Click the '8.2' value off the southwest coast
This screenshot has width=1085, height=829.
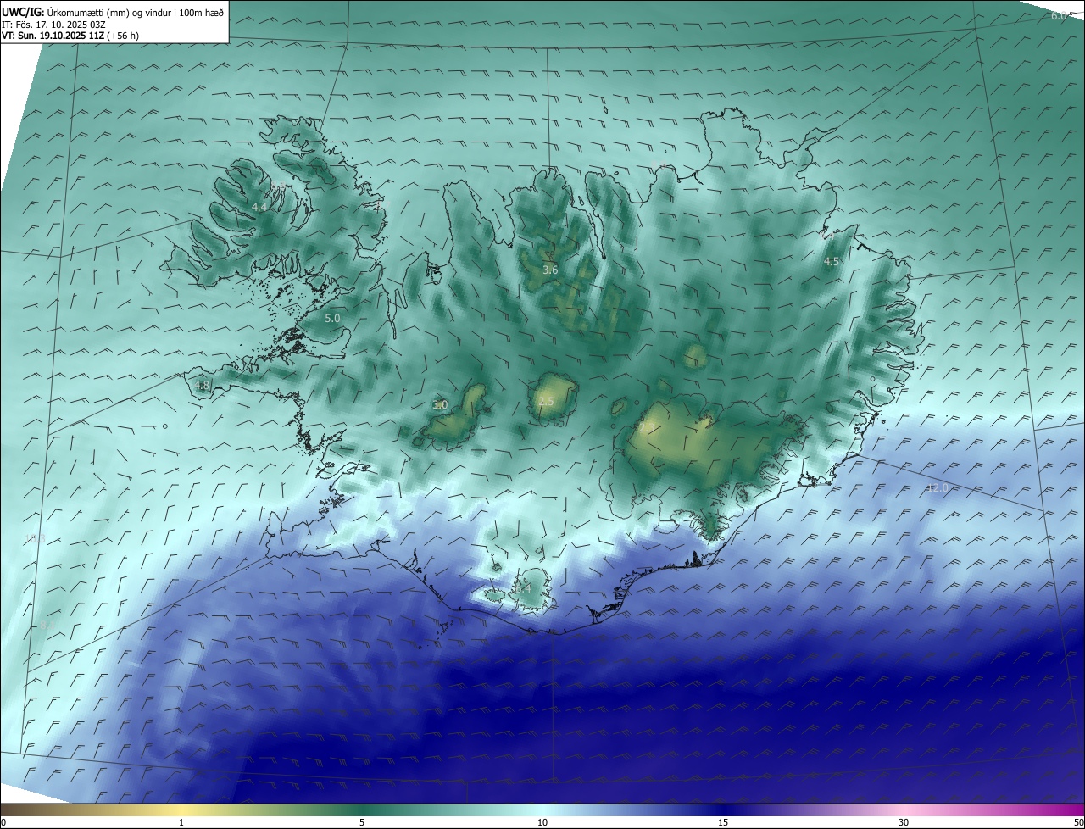click(x=47, y=626)
